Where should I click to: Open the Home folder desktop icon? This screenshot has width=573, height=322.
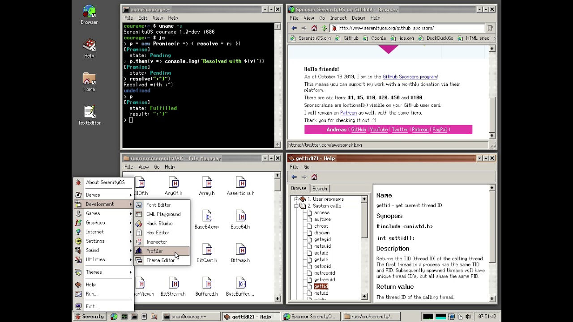(89, 82)
